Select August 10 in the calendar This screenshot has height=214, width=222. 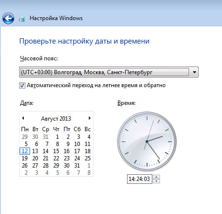pyautogui.click(x=77, y=144)
